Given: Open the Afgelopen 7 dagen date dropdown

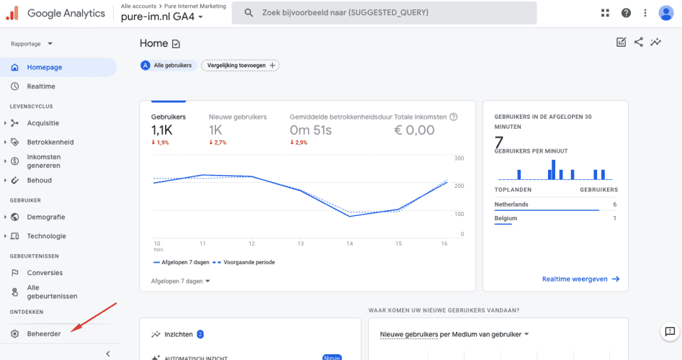Looking at the screenshot, I should pos(181,282).
